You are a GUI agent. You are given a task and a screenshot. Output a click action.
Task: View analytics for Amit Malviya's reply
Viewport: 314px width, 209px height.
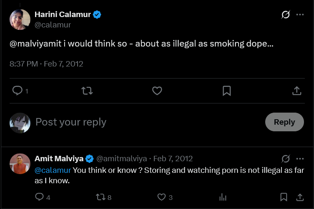223,197
